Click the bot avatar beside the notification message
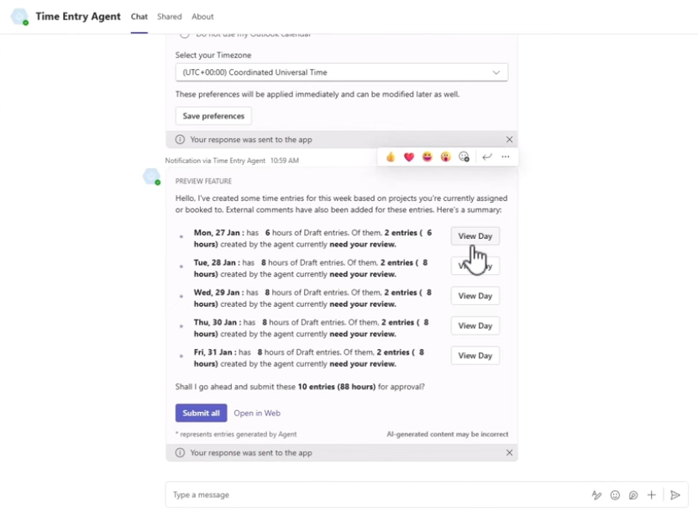This screenshot has height=513, width=698. (x=151, y=177)
